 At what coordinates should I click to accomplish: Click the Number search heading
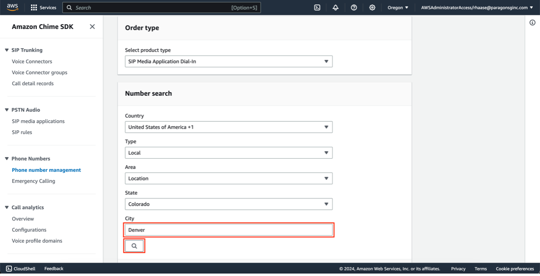click(x=148, y=93)
